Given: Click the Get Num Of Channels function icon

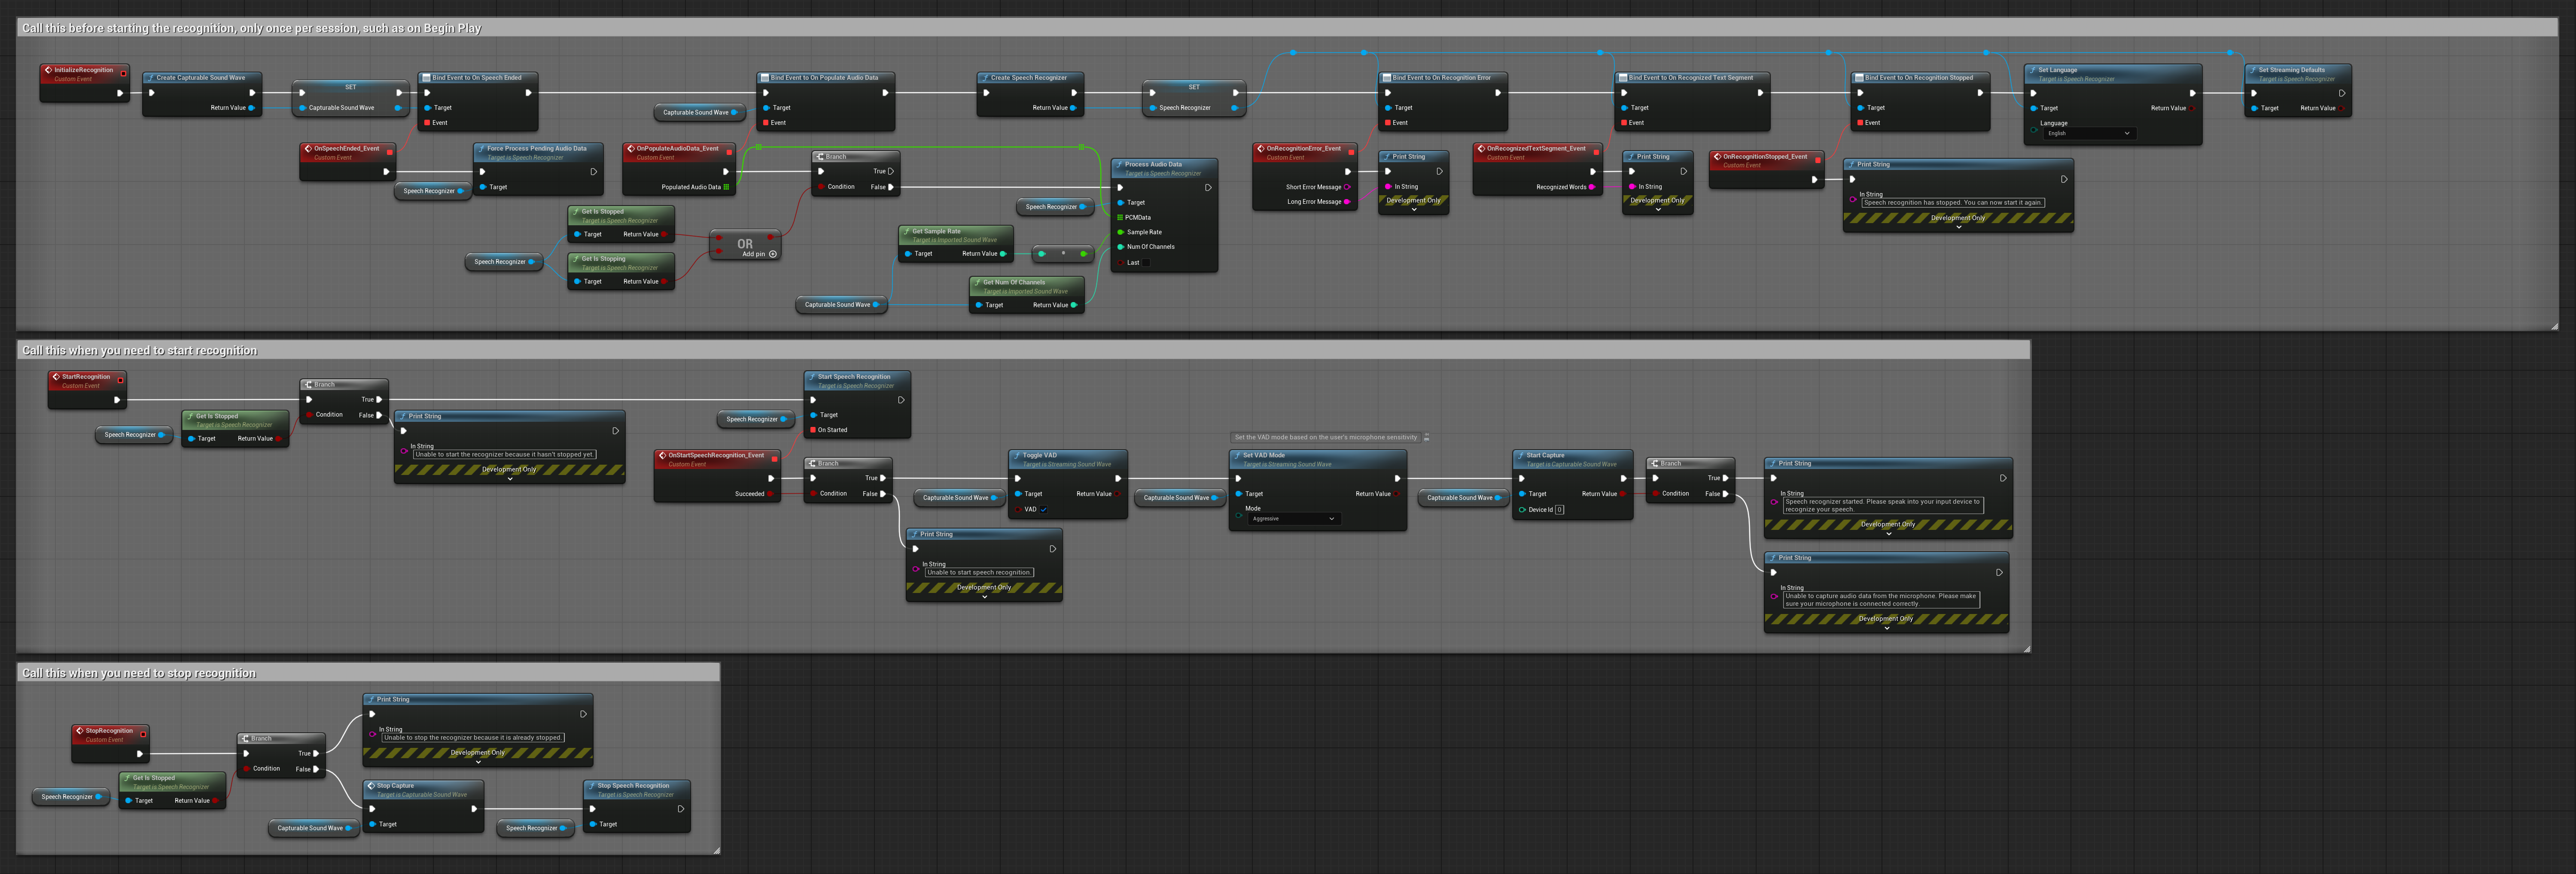Looking at the screenshot, I should point(977,283).
